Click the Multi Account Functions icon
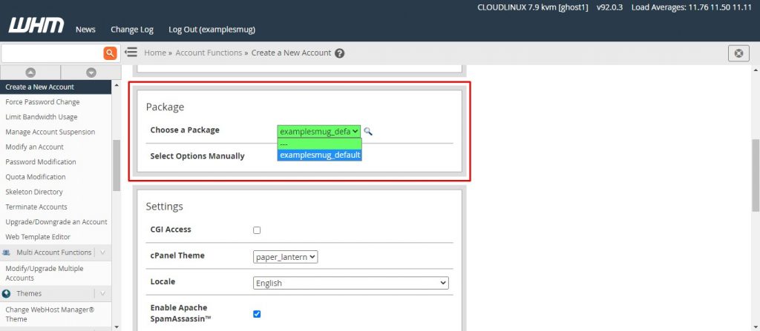This screenshot has width=760, height=331. (6, 253)
